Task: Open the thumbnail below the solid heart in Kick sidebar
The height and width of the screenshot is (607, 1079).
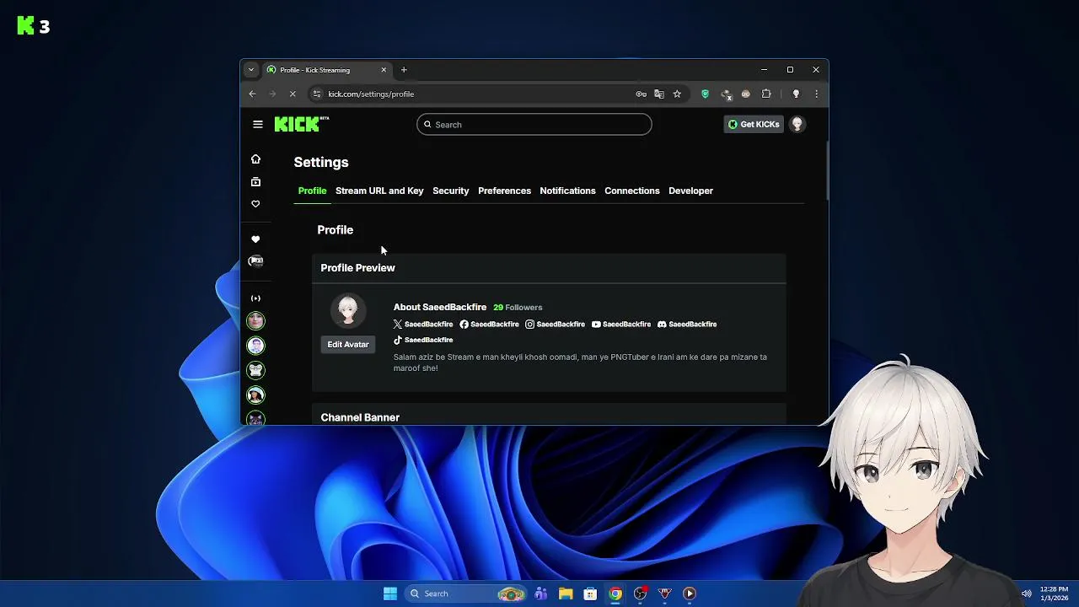Action: tap(255, 261)
